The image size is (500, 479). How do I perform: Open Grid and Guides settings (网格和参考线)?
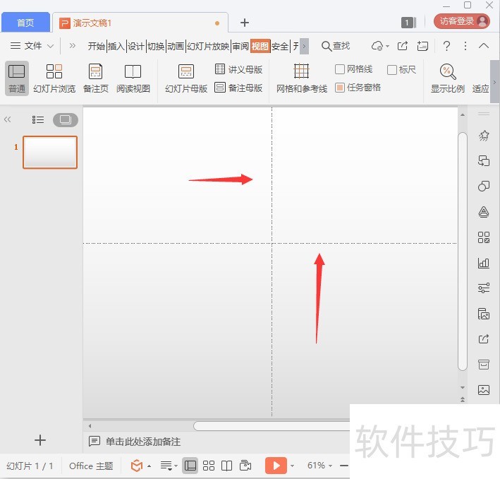click(x=301, y=78)
